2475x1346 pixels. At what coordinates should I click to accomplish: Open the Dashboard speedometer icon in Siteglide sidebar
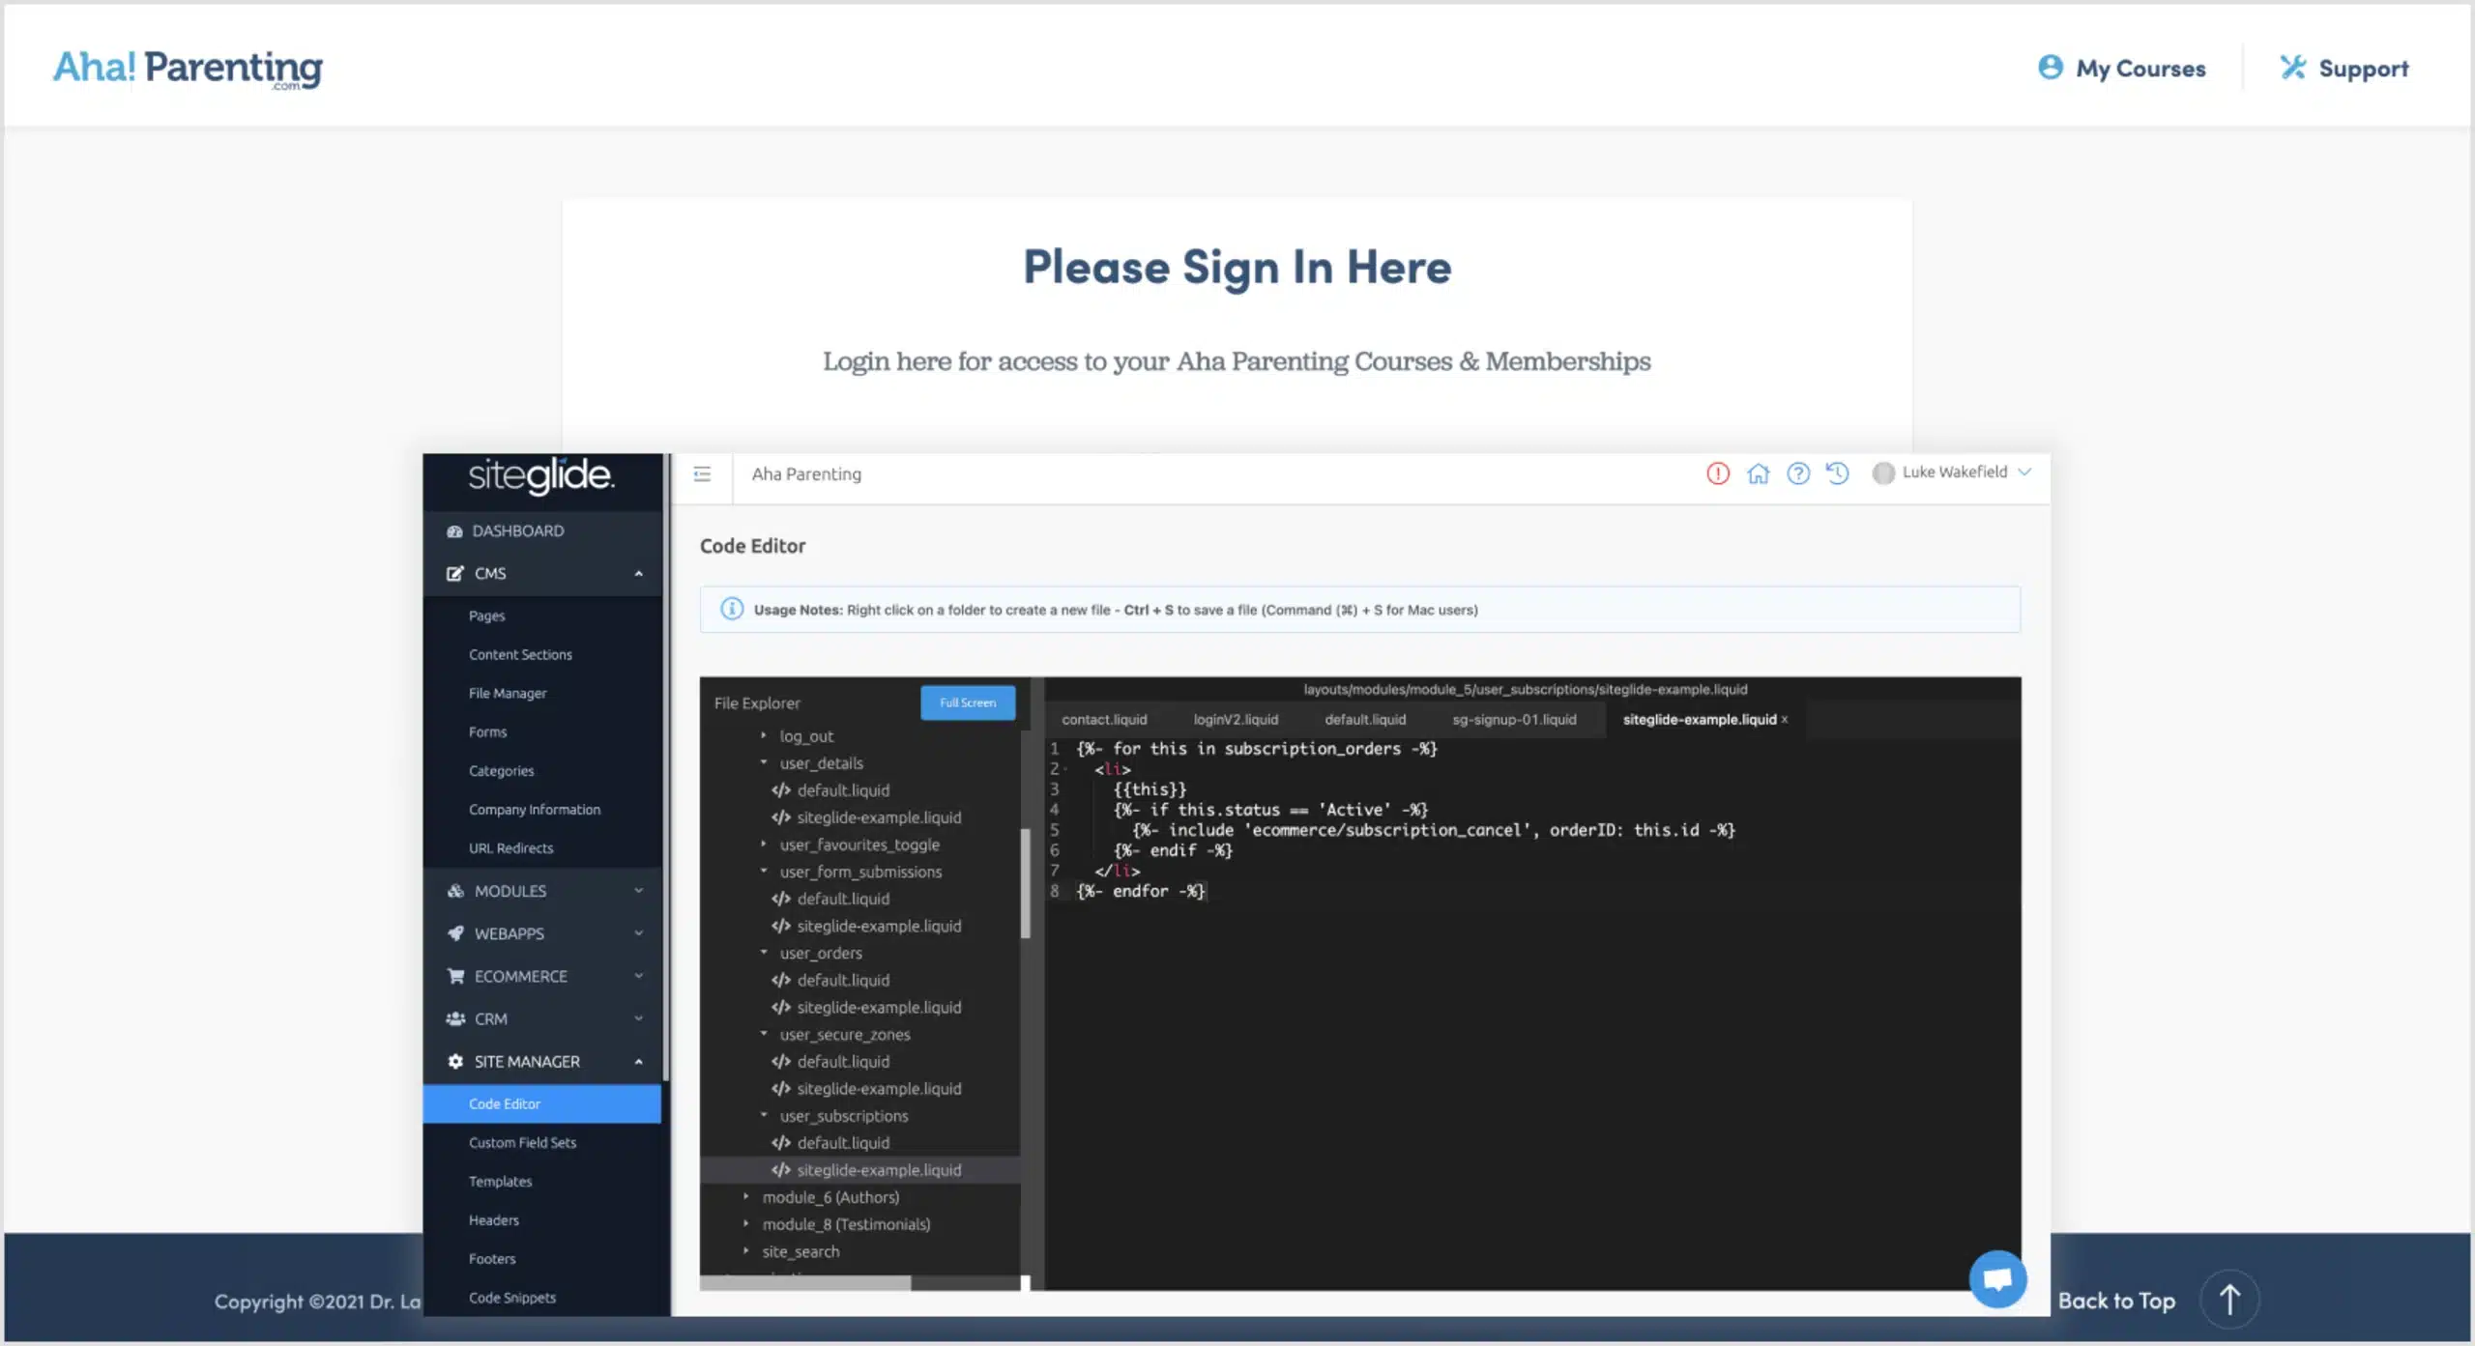[455, 530]
